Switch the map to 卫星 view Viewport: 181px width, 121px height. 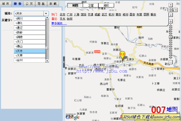(x=91, y=5)
